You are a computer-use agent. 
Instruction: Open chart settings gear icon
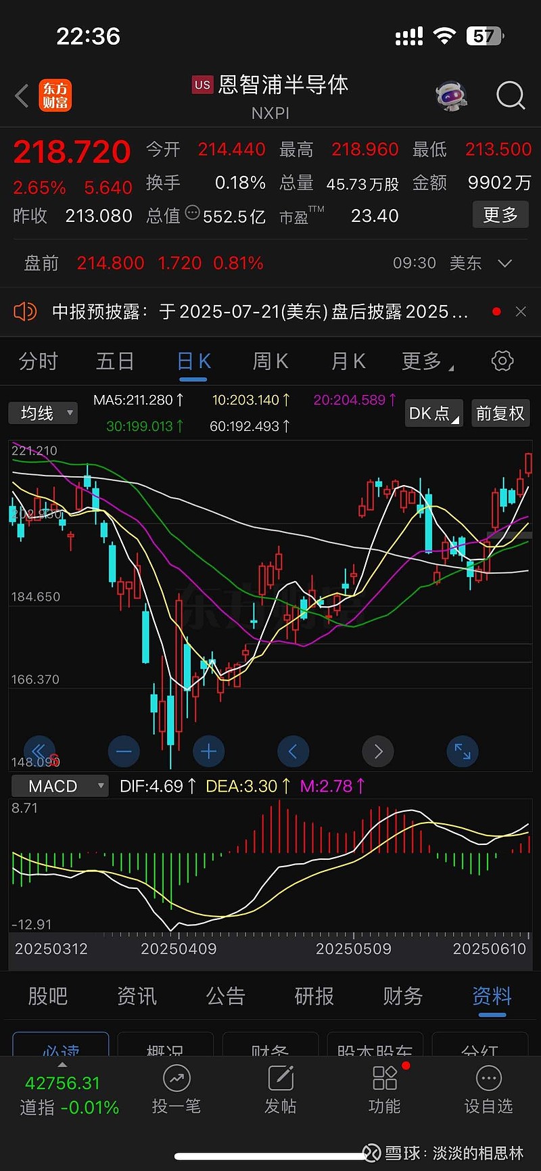coord(502,361)
